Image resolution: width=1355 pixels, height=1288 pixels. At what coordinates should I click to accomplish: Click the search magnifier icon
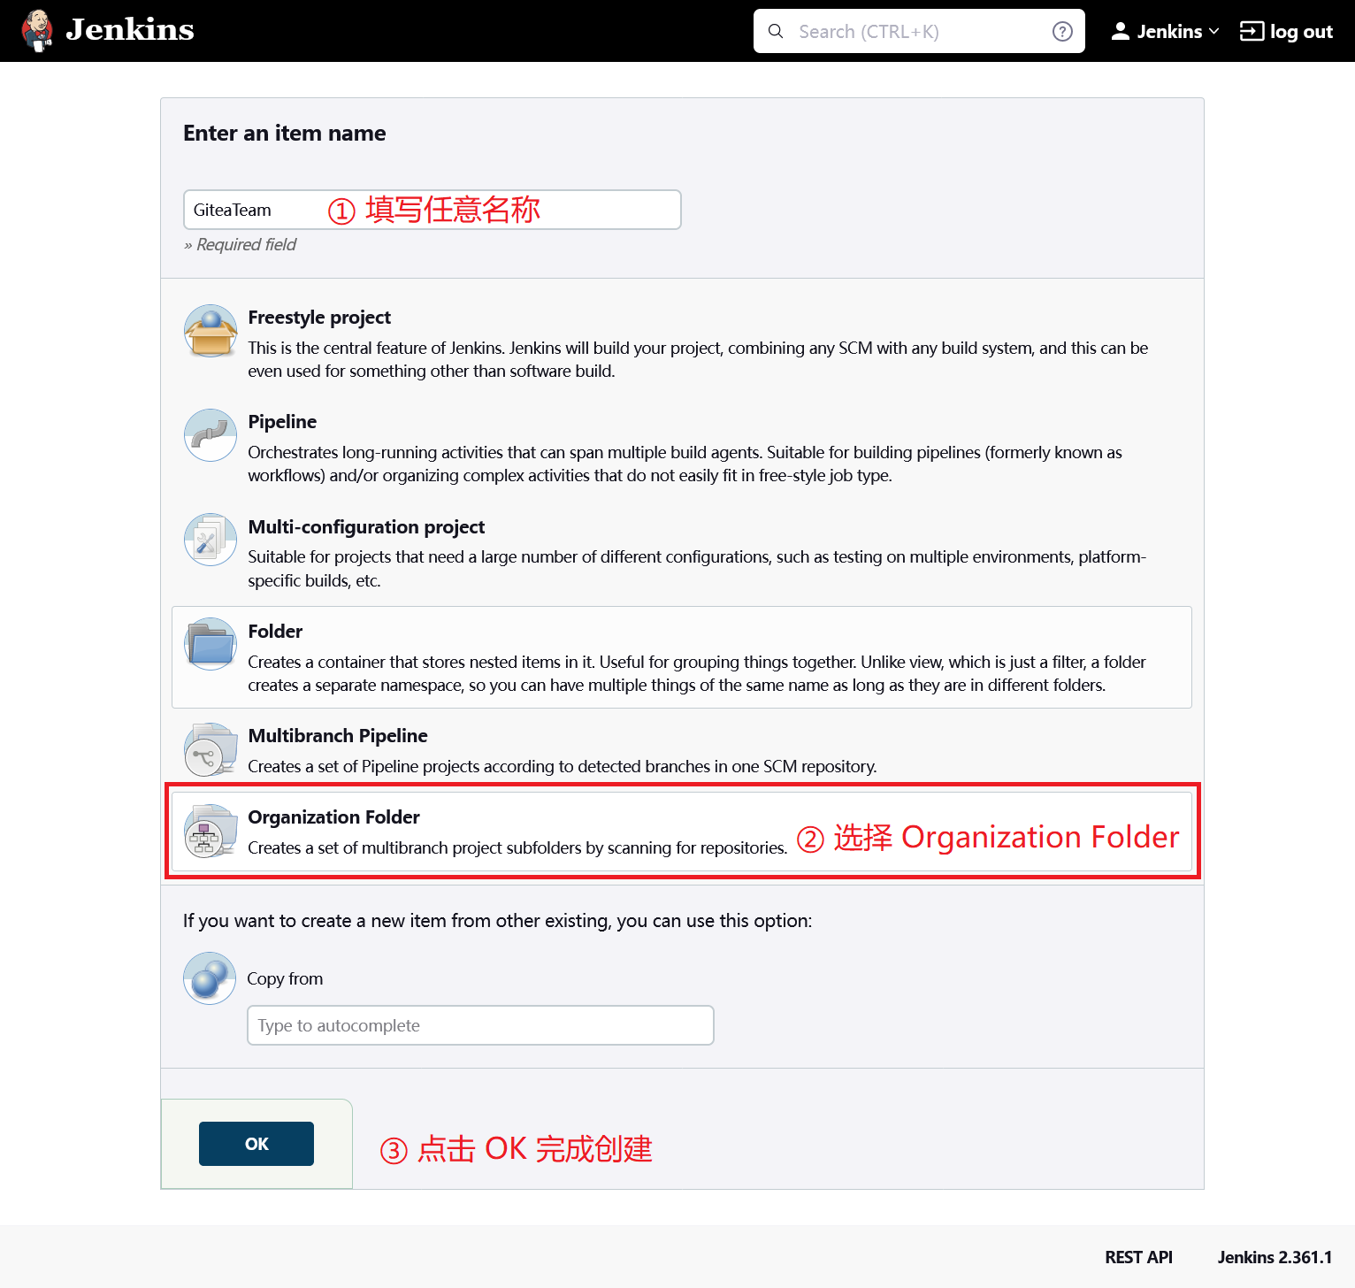click(x=776, y=31)
